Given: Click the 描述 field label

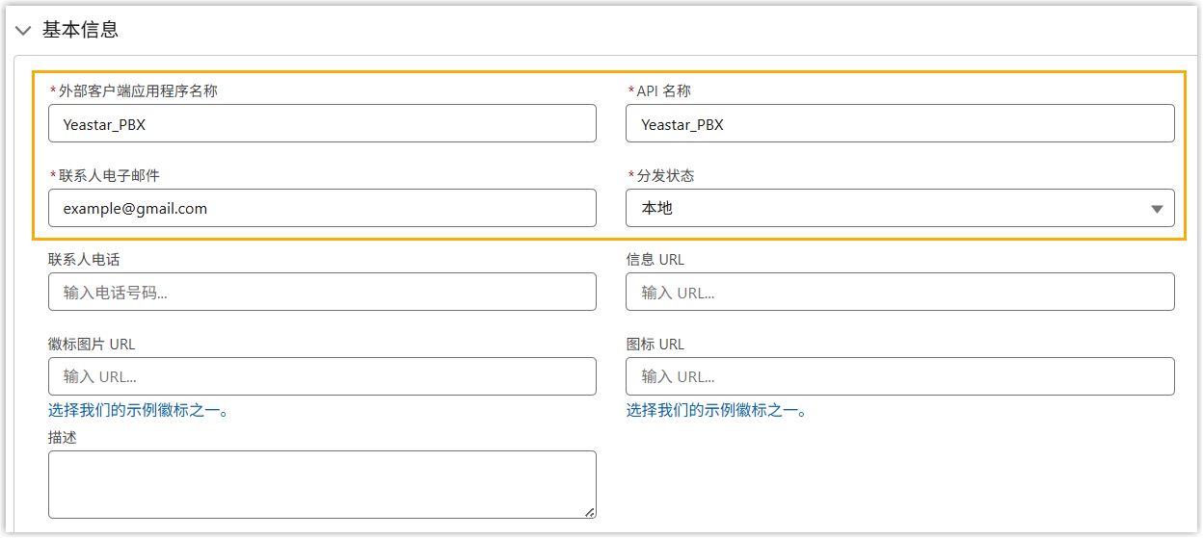Looking at the screenshot, I should (62, 438).
